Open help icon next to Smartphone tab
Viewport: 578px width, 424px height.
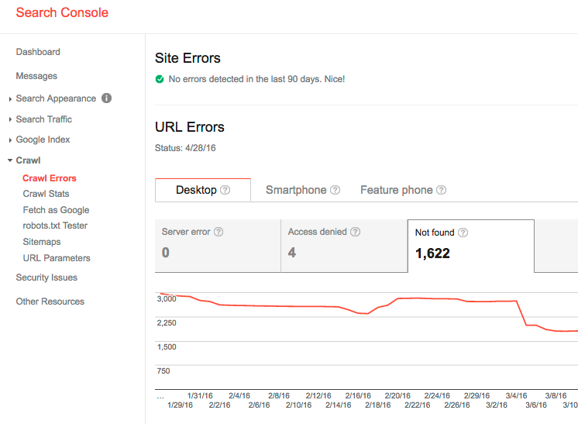pyautogui.click(x=335, y=190)
